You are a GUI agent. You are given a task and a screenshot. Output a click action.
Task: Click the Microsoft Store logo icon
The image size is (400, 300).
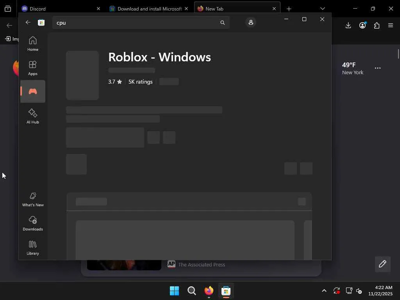[41, 22]
